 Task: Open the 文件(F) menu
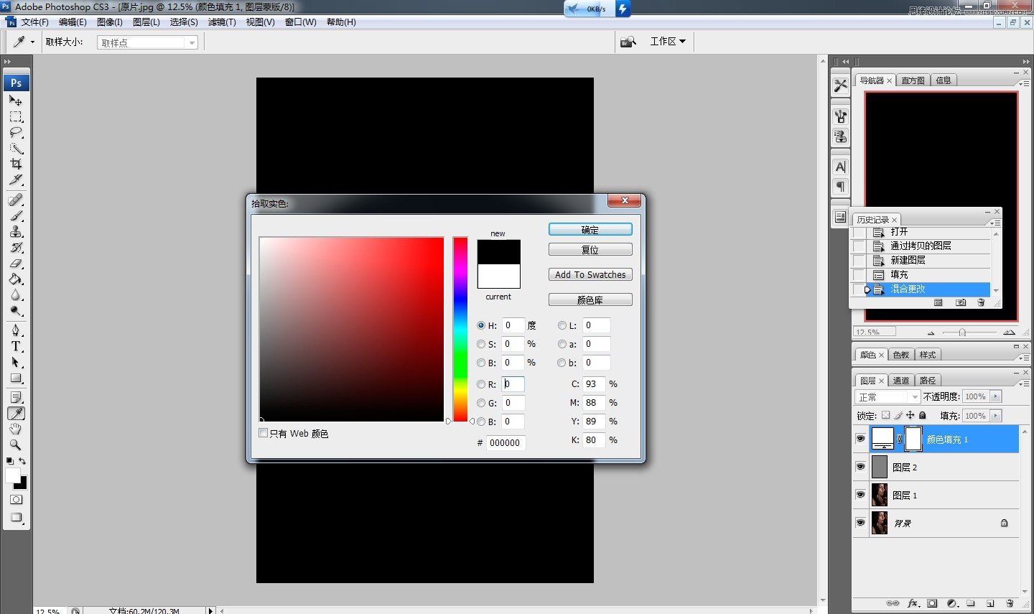[x=34, y=22]
